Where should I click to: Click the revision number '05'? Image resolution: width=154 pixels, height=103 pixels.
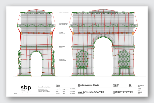130,85
